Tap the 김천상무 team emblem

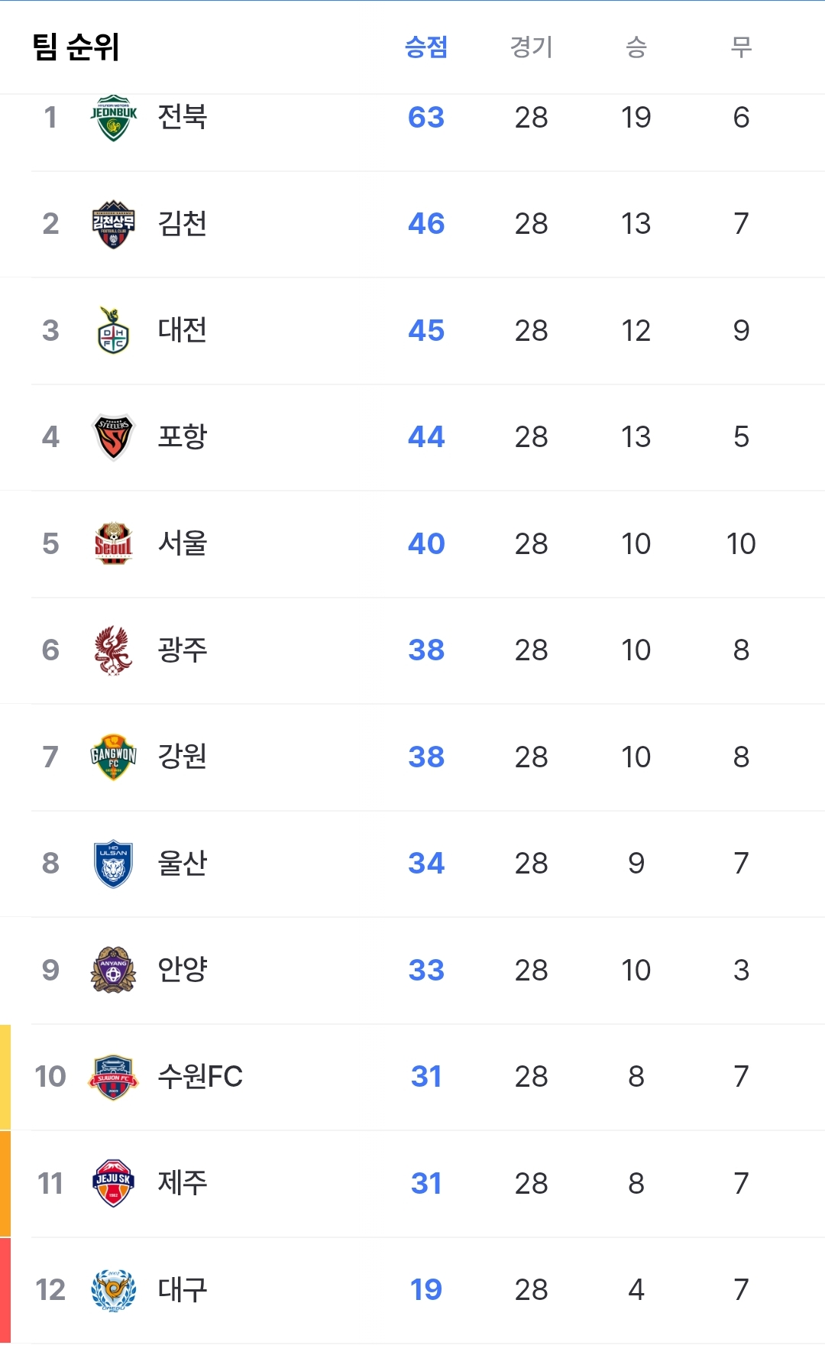coord(113,224)
